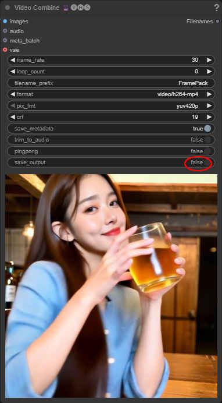The width and height of the screenshot is (222, 403).
Task: Open the format video/h264-mp4 dropdown
Action: point(111,94)
